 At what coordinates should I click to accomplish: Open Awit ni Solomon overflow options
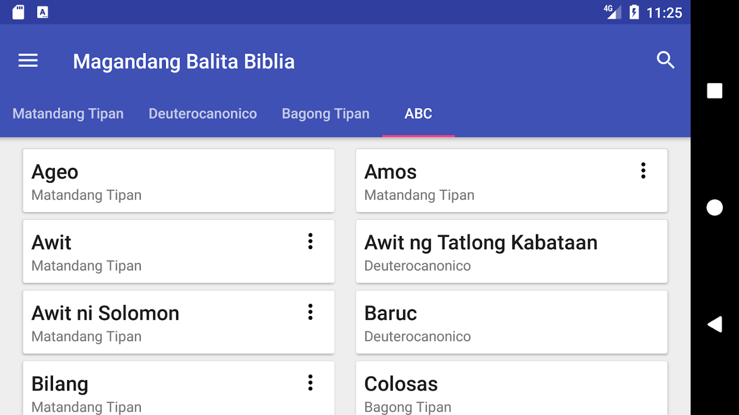tap(310, 312)
